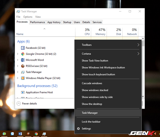160x137 pixels.
Task: Click the Settings gear icon in context menu
Action: [78, 128]
